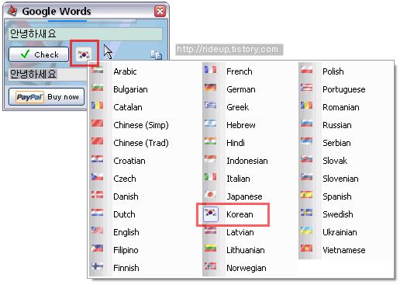This screenshot has height=285, width=400.
Task: Click the English flag icon
Action: [x=97, y=231]
